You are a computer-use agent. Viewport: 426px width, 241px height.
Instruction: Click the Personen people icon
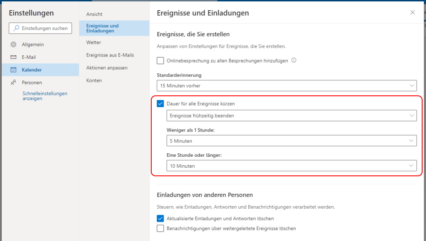point(13,82)
